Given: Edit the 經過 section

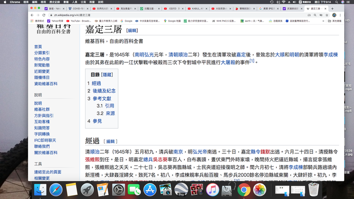Looking at the screenshot, I should pos(111,142).
